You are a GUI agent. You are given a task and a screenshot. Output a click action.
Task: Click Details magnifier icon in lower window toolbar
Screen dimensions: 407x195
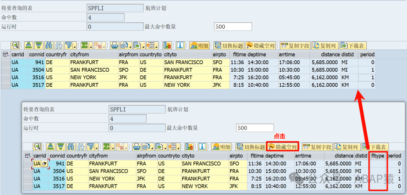point(38,147)
